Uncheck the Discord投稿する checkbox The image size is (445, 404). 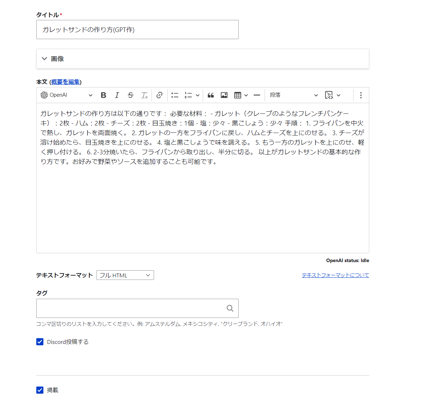40,342
